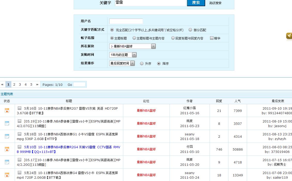Click last poster jesonvj

pyautogui.click(x=280, y=126)
